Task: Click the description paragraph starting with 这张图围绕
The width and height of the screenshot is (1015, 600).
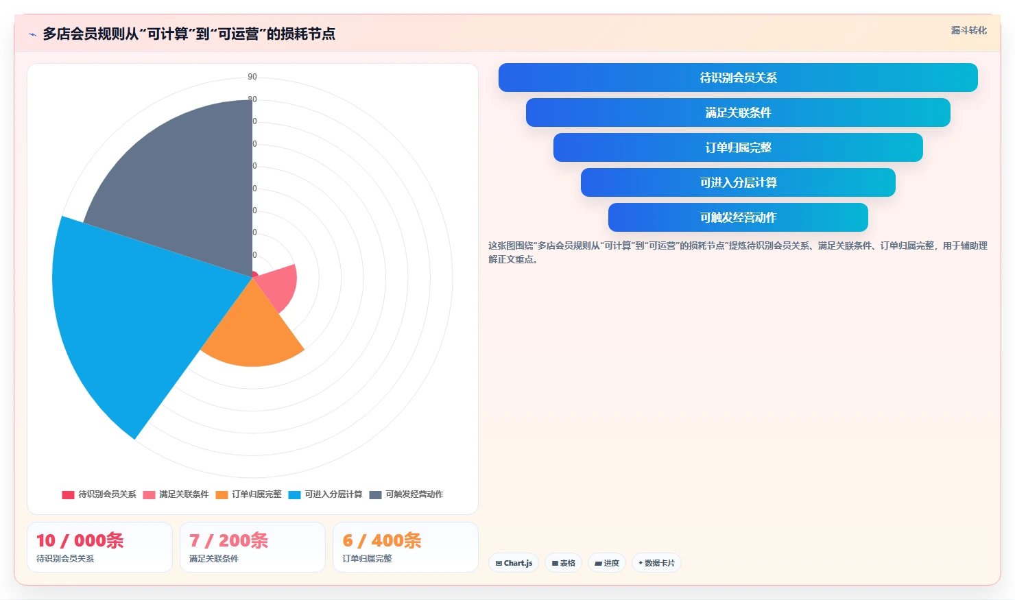Action: pyautogui.click(x=738, y=252)
